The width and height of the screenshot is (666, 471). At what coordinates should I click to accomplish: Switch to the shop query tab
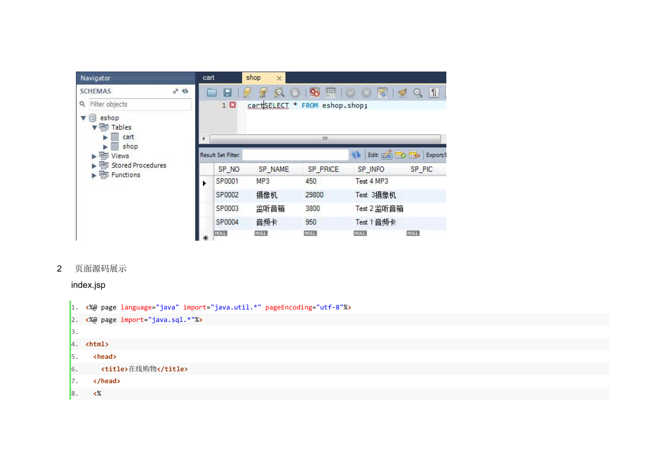click(x=253, y=78)
